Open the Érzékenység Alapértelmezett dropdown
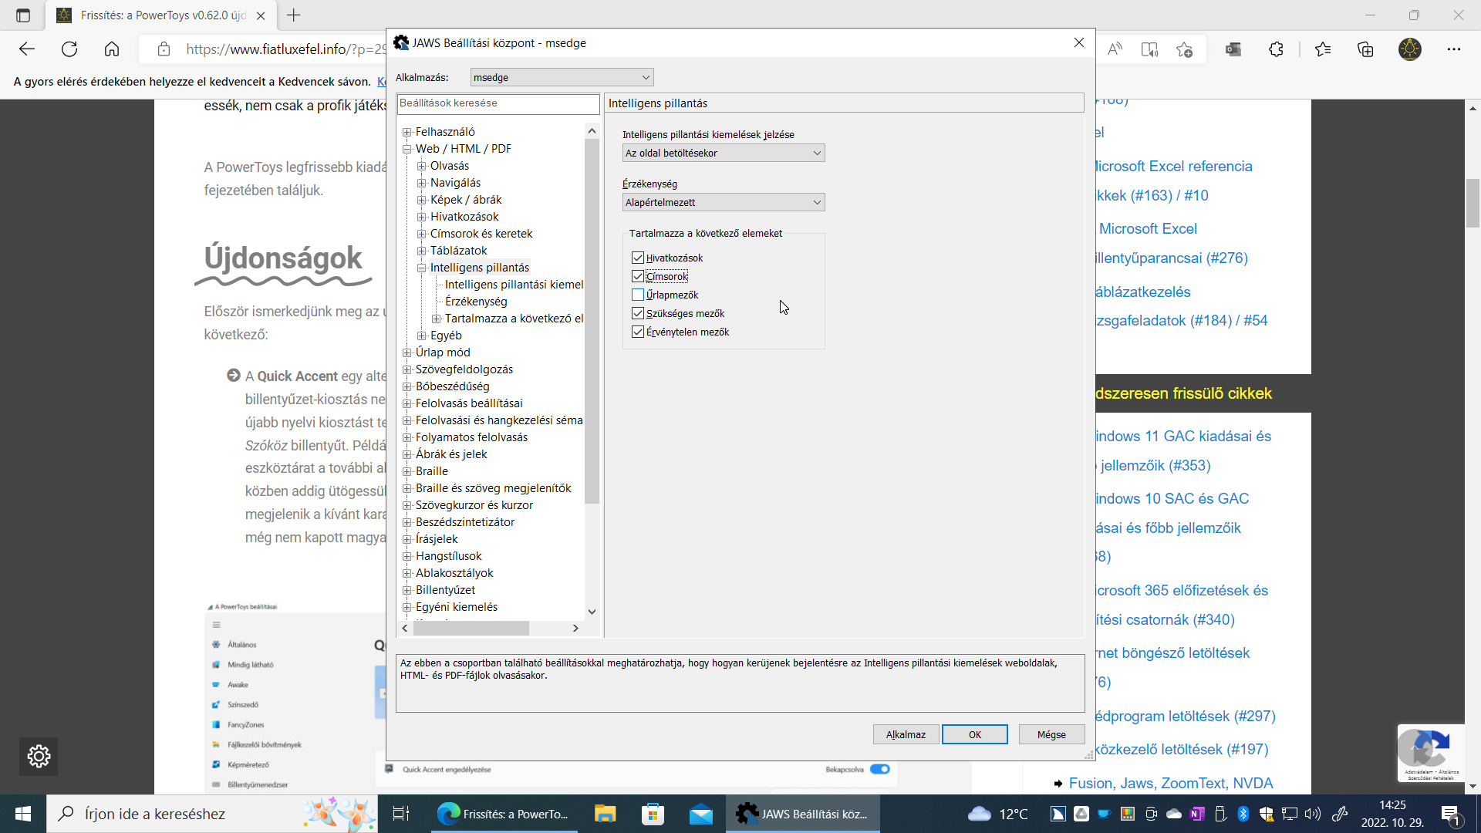 point(724,202)
